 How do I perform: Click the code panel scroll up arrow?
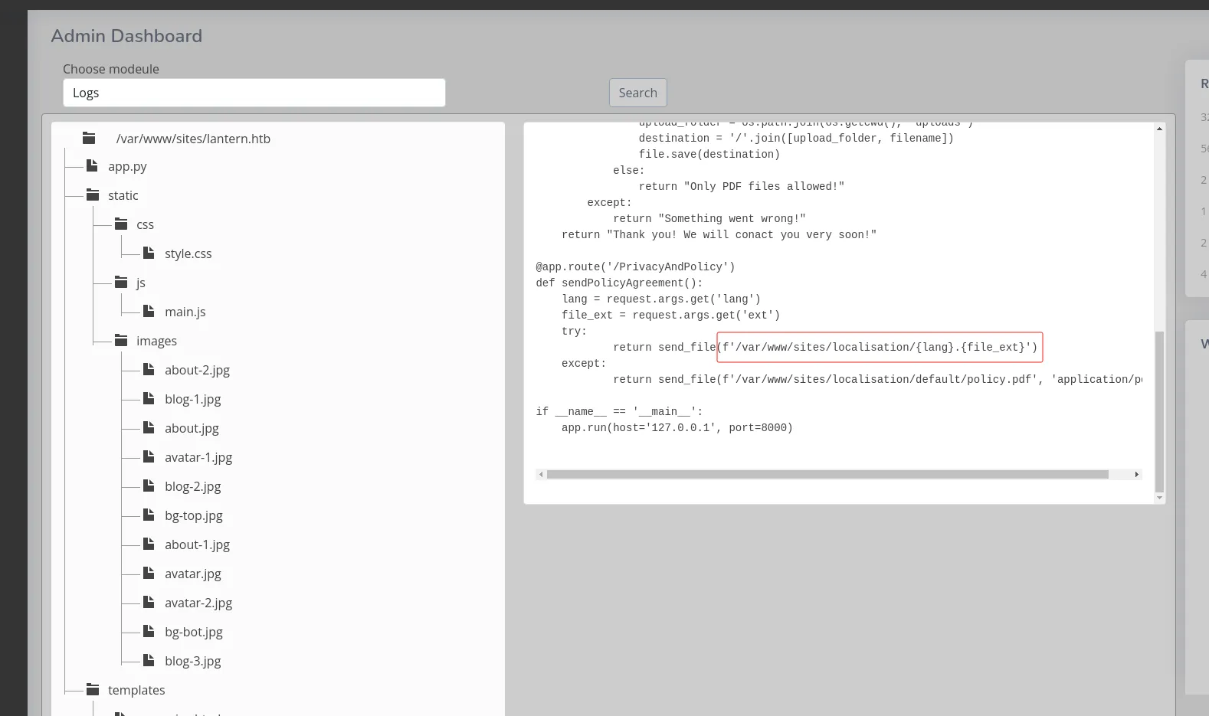(1159, 129)
